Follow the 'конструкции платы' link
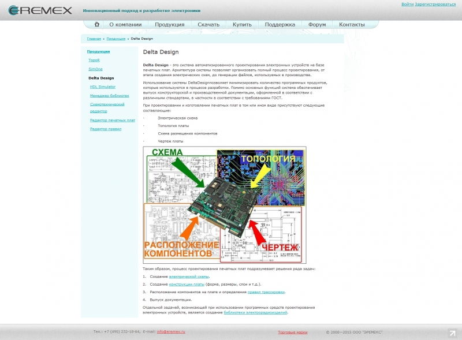This screenshot has height=340, width=462. [x=187, y=285]
